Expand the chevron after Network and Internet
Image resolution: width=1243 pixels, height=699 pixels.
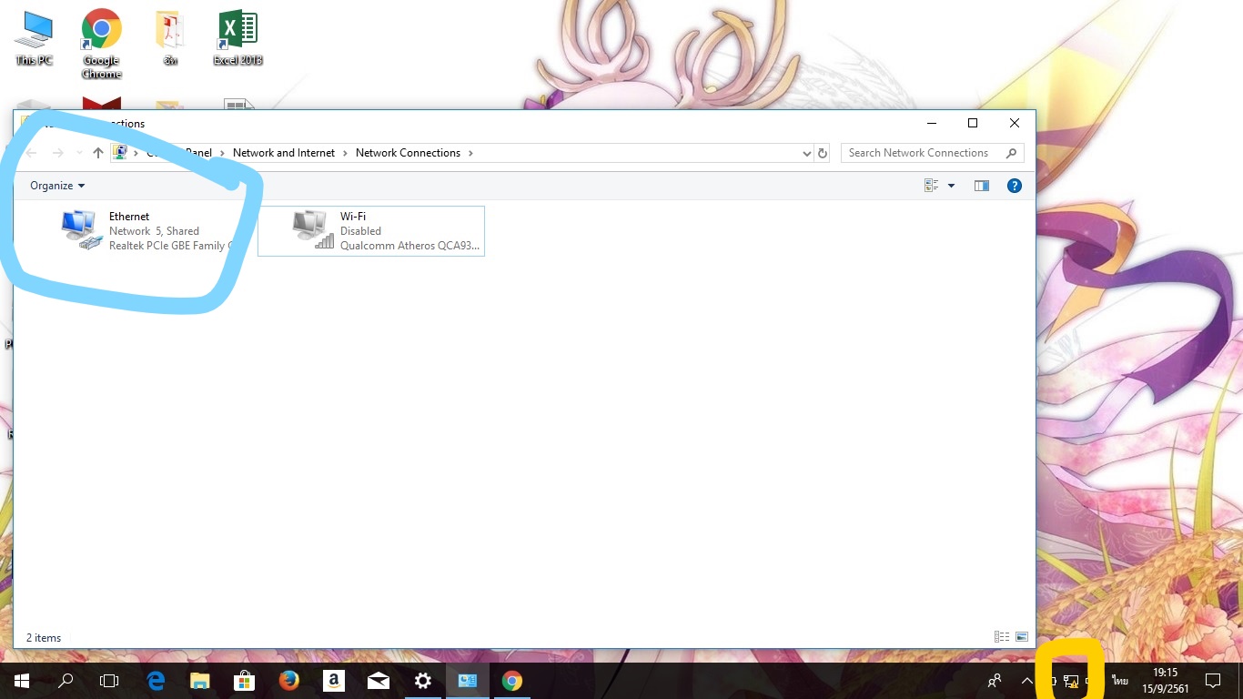(x=346, y=153)
